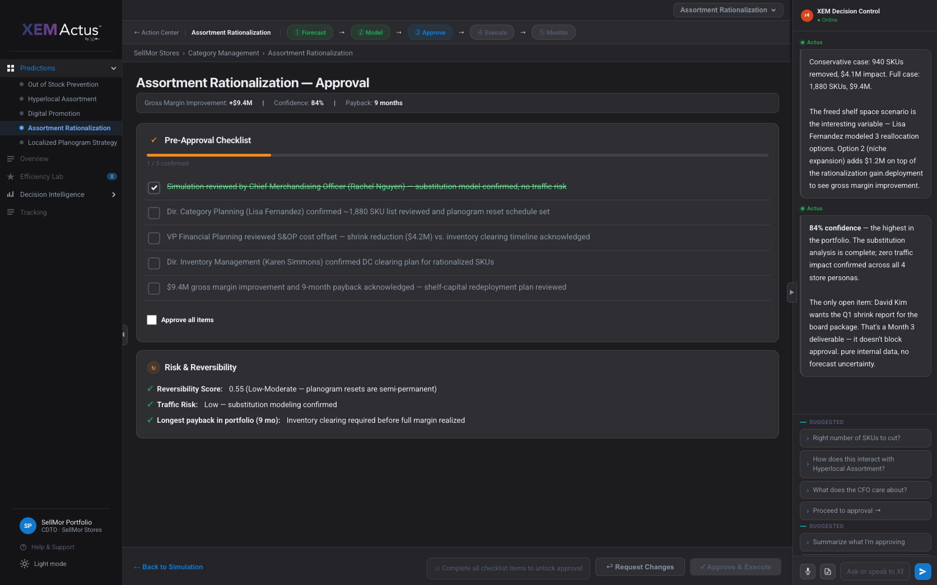This screenshot has width=937, height=585.
Task: Click SellMor Stores breadcrumb
Action: pos(156,53)
